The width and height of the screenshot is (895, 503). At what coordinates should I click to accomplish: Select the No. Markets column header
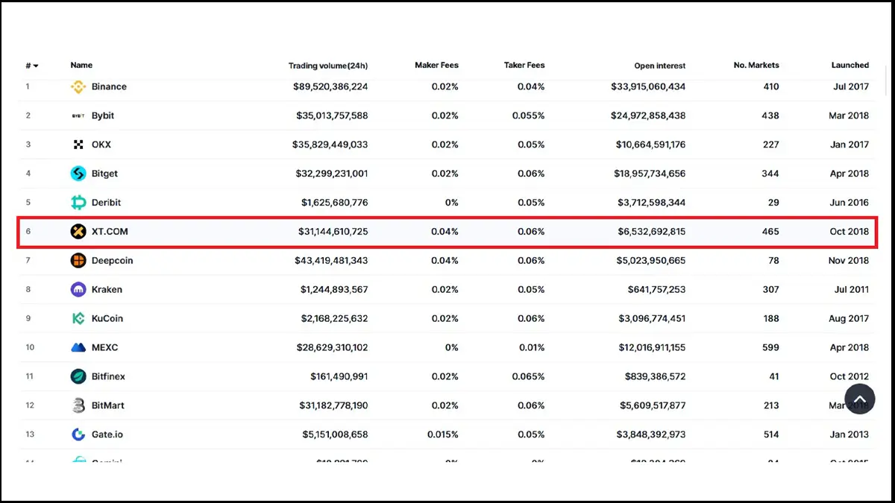click(x=756, y=65)
